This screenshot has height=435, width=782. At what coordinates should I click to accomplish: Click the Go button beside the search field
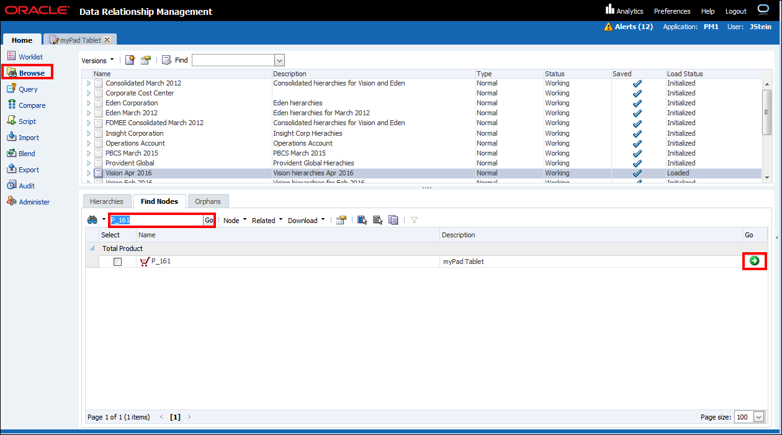pyautogui.click(x=209, y=220)
